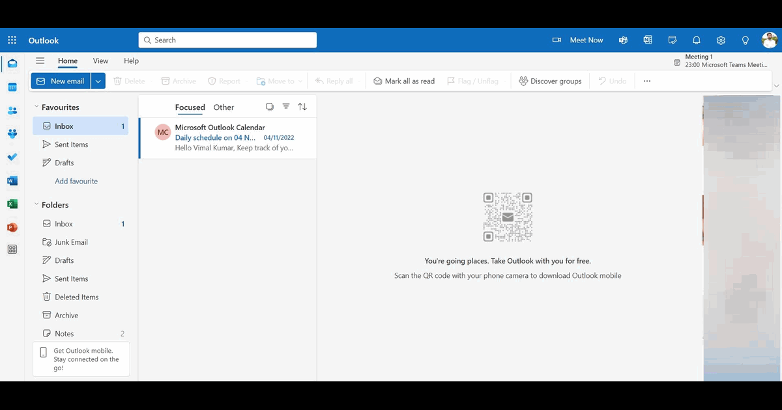This screenshot has height=410, width=782.
Task: Click the Outlook brand title
Action: tap(44, 40)
